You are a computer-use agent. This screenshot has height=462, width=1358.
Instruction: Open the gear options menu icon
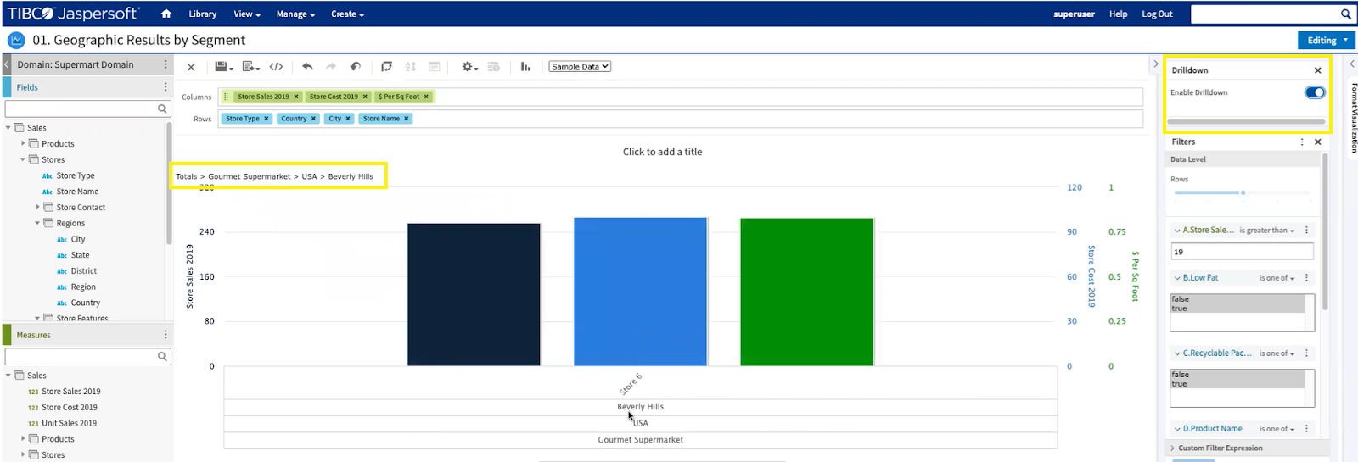(x=469, y=66)
